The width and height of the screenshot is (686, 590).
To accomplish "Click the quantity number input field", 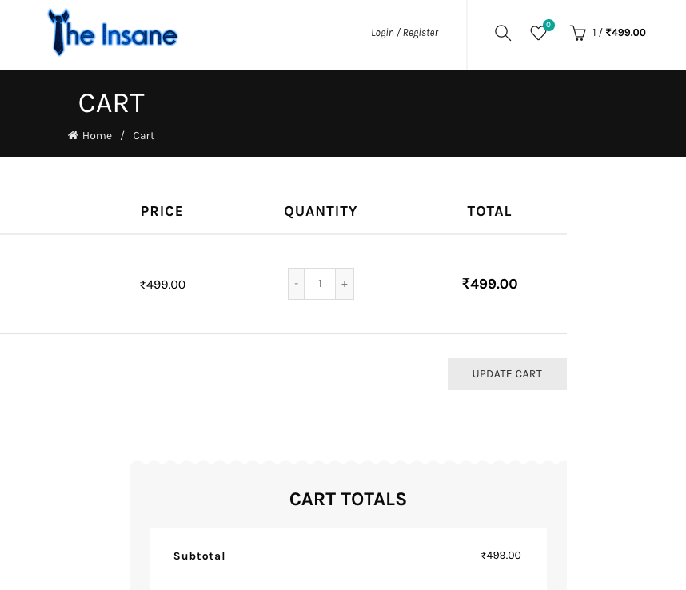I will 320,284.
